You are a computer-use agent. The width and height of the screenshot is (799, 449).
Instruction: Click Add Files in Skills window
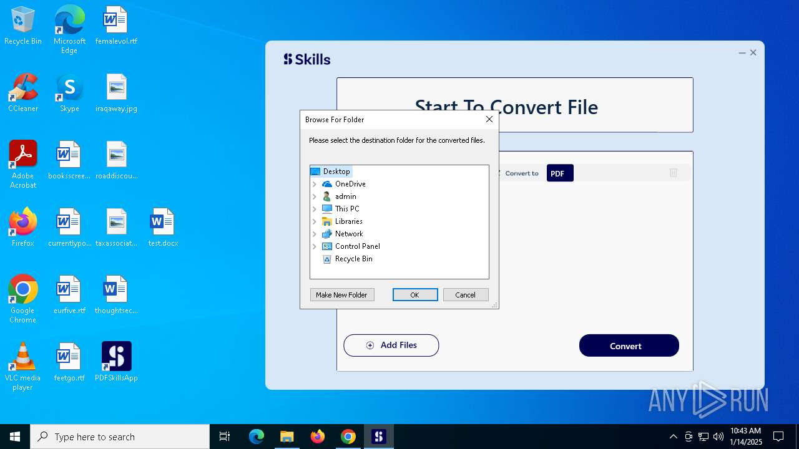click(391, 345)
